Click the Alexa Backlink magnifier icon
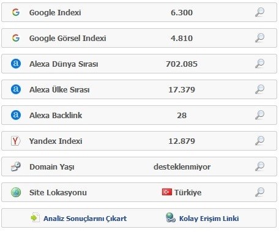 click(x=259, y=115)
